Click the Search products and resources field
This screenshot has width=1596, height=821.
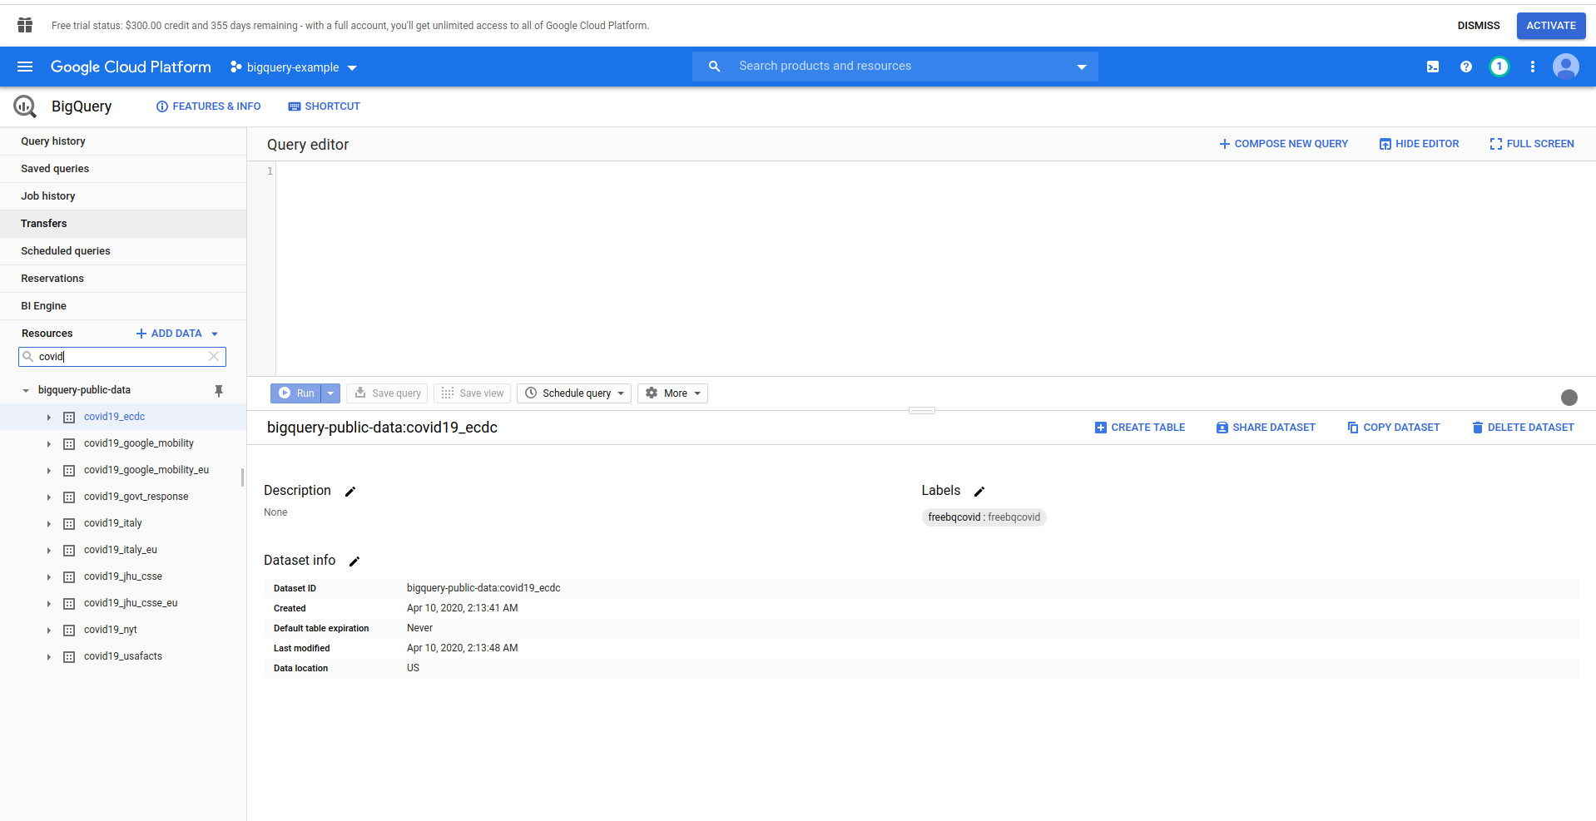(895, 67)
